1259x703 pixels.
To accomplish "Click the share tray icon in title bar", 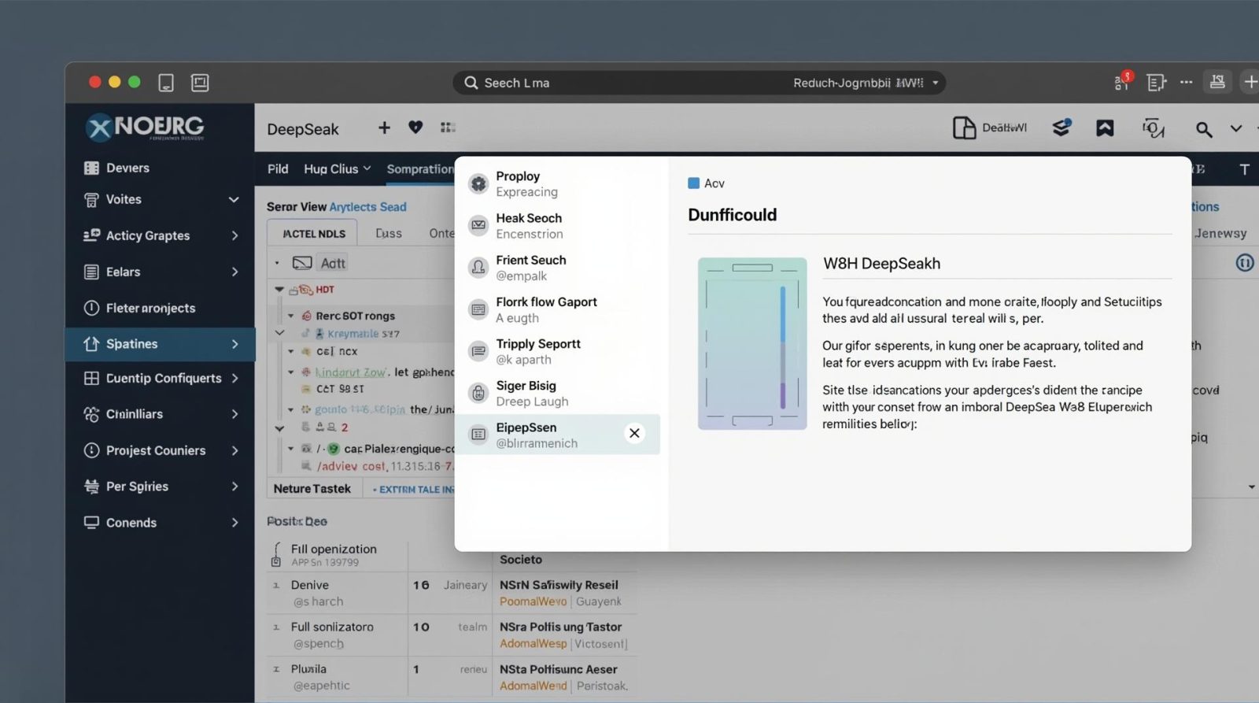I will 1217,82.
